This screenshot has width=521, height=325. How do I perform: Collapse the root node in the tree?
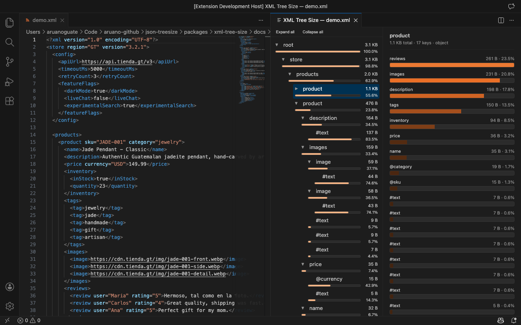277,45
